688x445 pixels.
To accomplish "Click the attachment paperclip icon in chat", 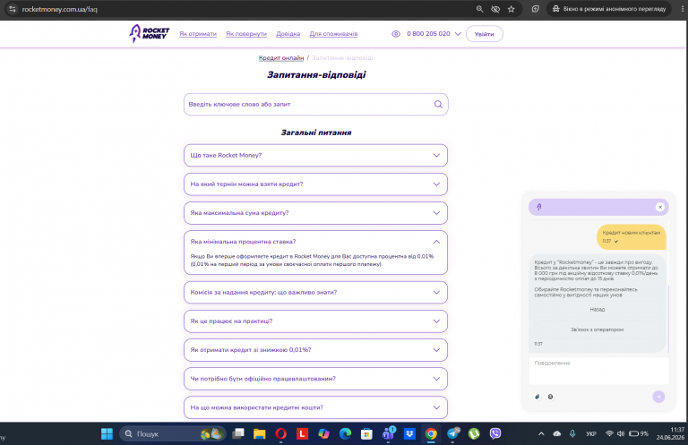I will (537, 397).
